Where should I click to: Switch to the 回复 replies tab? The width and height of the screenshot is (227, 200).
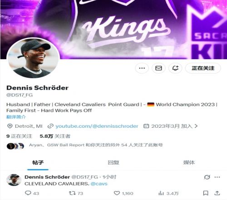click(x=113, y=163)
